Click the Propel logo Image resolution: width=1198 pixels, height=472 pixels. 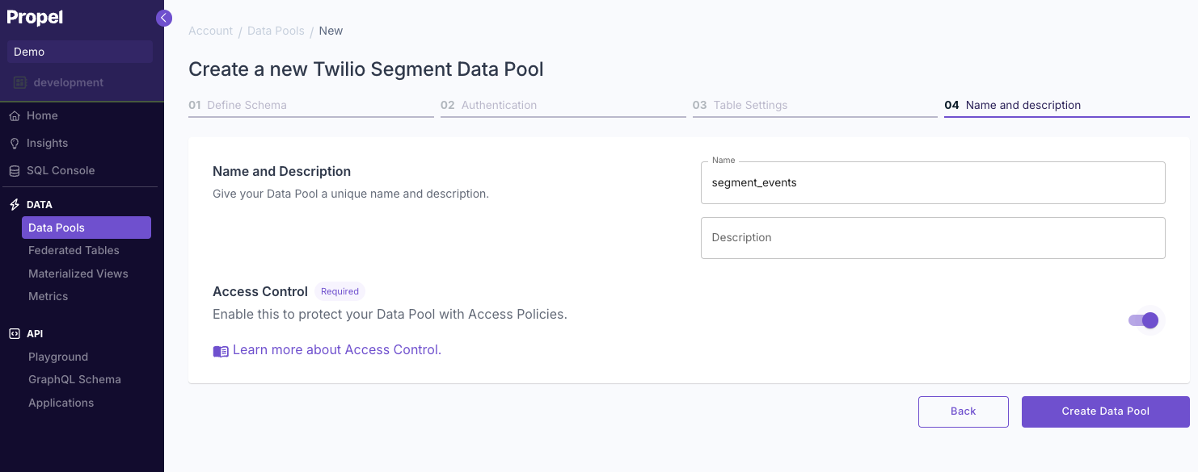click(x=35, y=17)
